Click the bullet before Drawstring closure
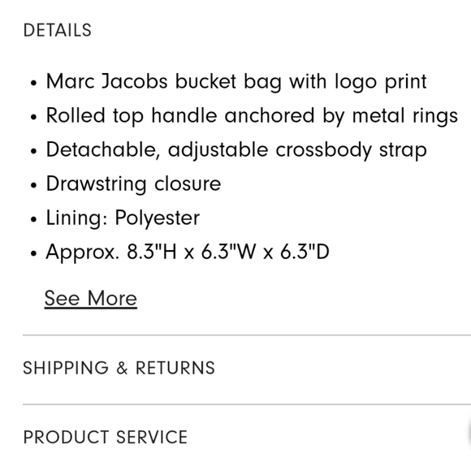Screen dimensions: 471x471 coord(33,184)
